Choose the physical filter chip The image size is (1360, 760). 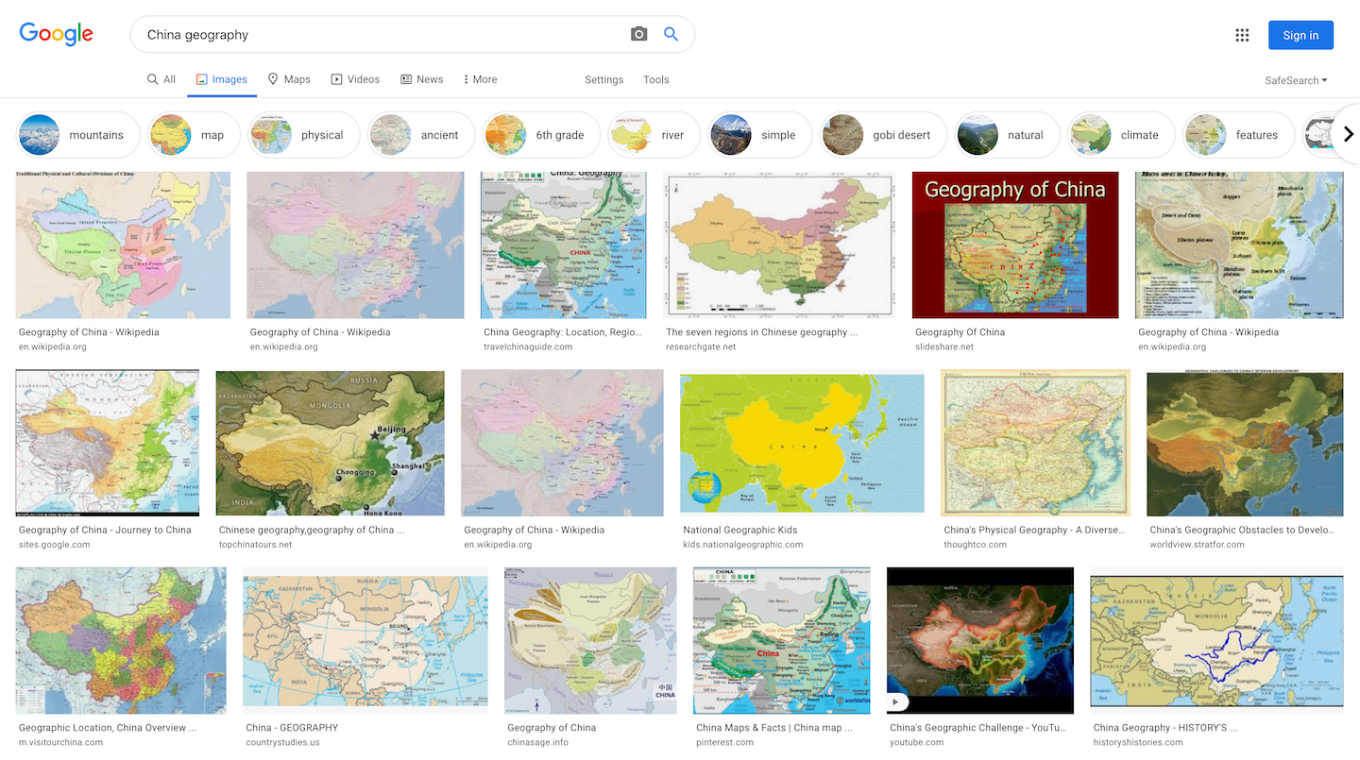click(304, 135)
